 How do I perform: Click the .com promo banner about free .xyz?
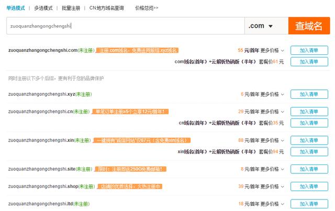[137, 51]
